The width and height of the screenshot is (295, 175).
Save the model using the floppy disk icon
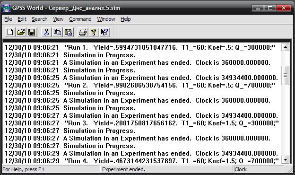(x=32, y=32)
